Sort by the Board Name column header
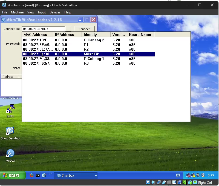The image size is (219, 186). click(x=141, y=35)
